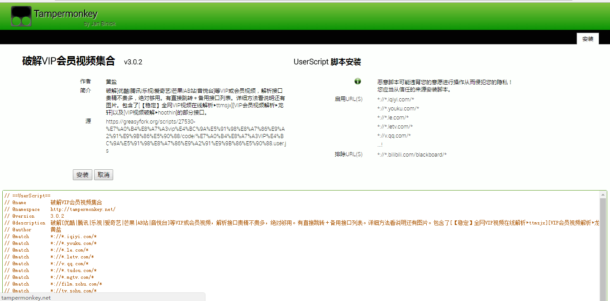Click the enabled URL *://*.le.com/* in info panel
This screenshot has width=610, height=301.
[x=393, y=118]
